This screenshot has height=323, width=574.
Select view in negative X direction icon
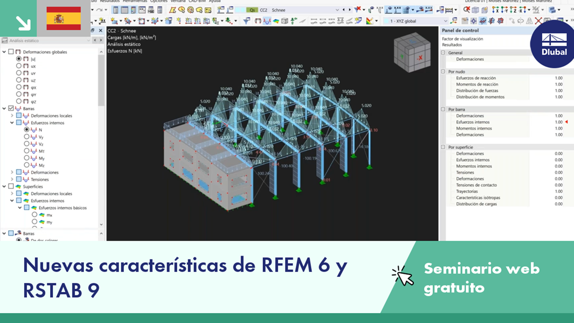[x=522, y=10]
